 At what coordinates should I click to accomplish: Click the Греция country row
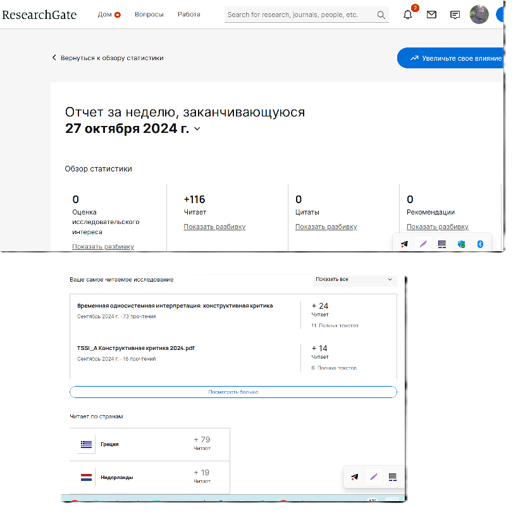[150, 445]
